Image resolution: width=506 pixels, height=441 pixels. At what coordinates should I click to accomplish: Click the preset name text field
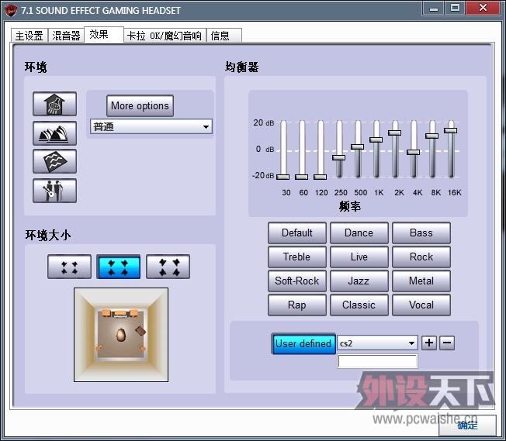click(x=377, y=361)
